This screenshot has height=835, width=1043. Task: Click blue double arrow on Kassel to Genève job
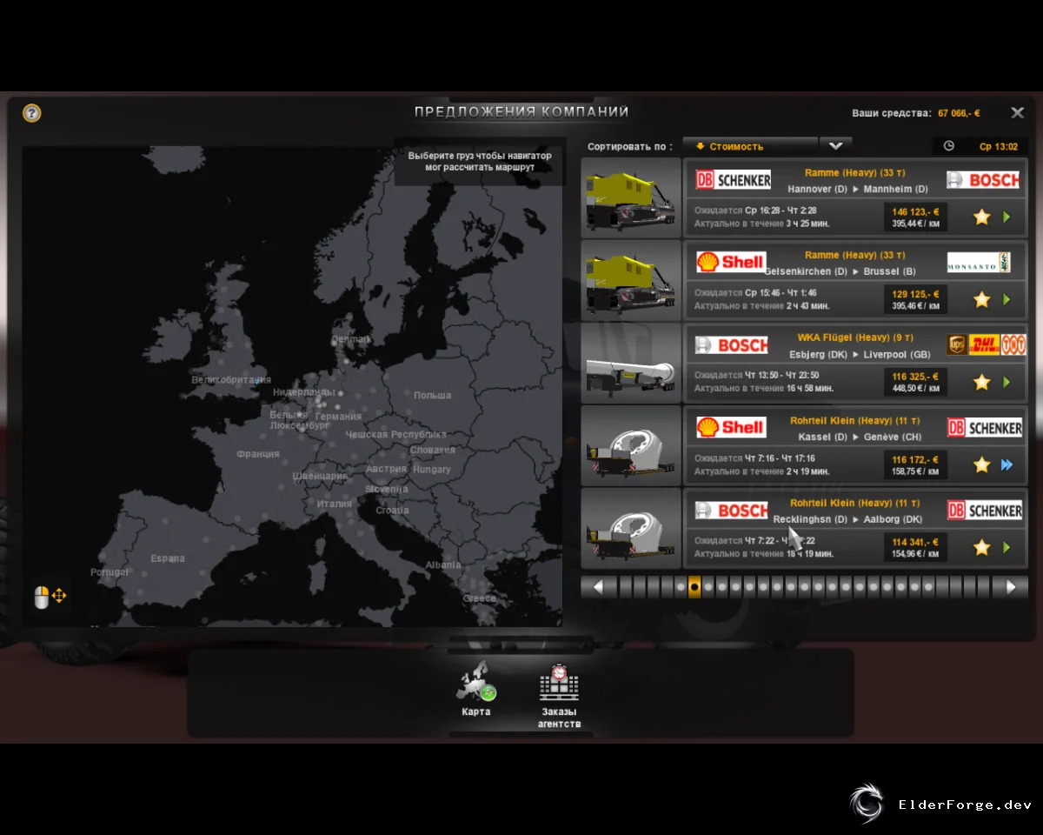[1007, 464]
